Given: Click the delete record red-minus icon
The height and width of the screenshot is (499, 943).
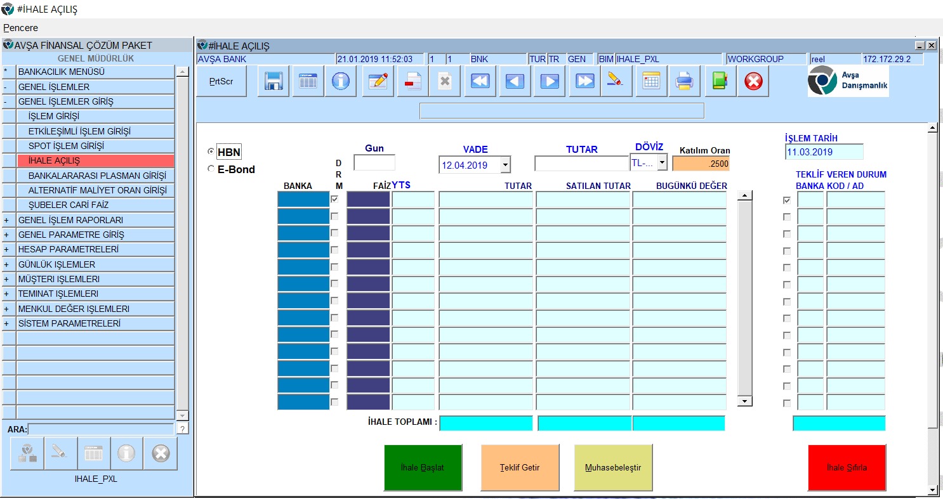Looking at the screenshot, I should [412, 81].
